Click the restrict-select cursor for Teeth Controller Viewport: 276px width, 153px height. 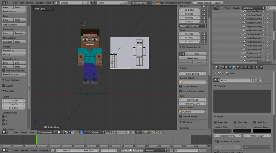267,26
